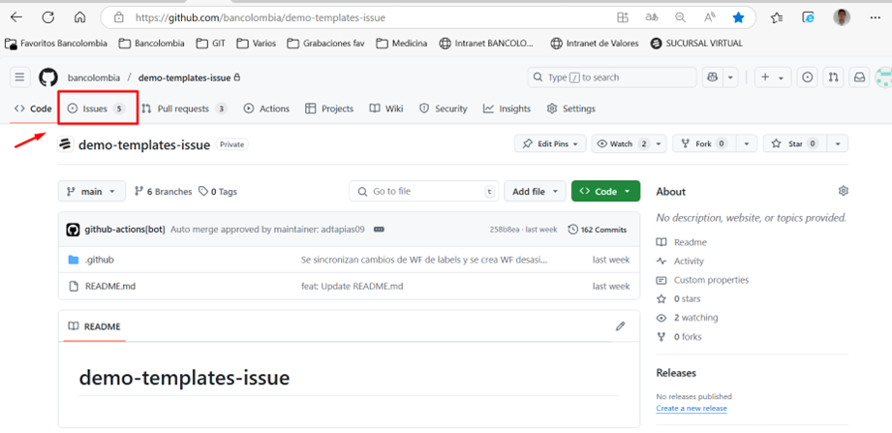Open the green Code dropdown
This screenshot has height=433, width=892.
pyautogui.click(x=605, y=192)
